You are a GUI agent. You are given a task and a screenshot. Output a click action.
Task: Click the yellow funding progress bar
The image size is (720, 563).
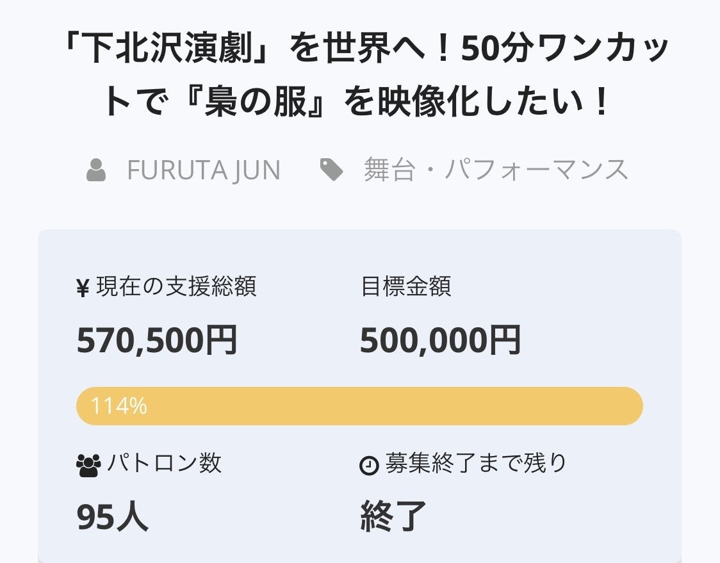point(384,406)
